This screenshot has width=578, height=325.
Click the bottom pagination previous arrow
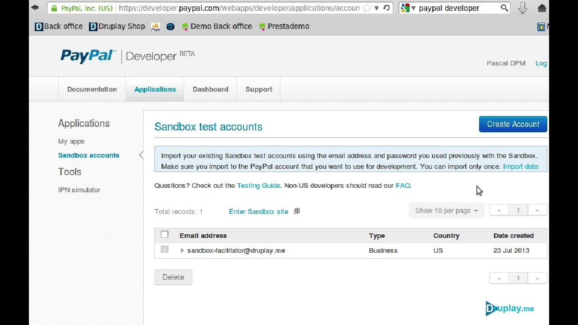[499, 278]
